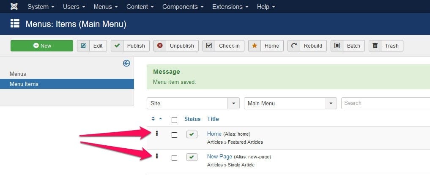Click the drag handle beside New Page
Image resolution: width=430 pixels, height=182 pixels.
[157, 156]
